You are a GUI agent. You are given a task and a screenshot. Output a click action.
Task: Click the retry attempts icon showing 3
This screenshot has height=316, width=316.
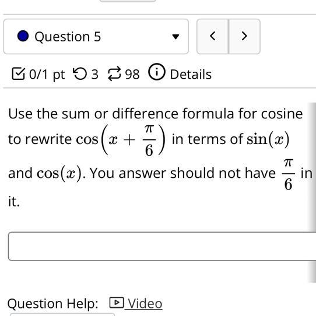tap(80, 74)
